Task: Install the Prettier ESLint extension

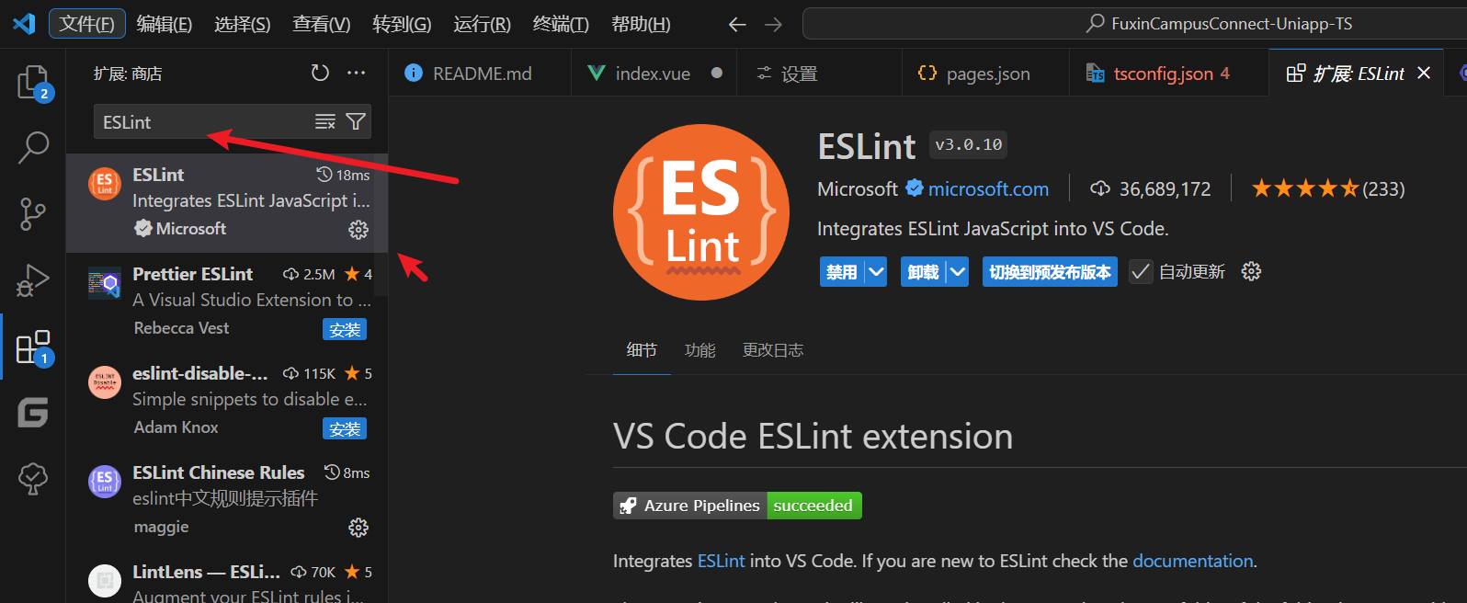Action: tap(345, 329)
